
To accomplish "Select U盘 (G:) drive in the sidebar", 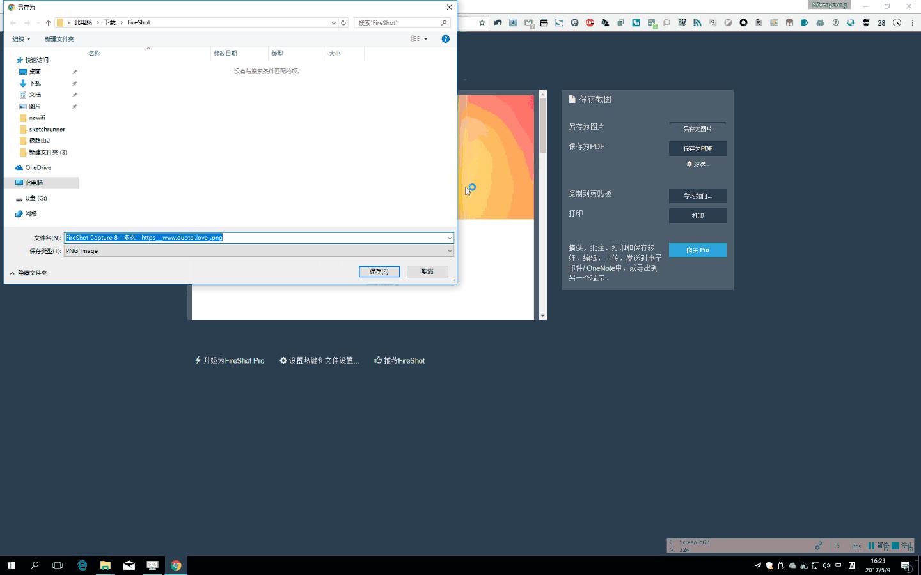I will [x=36, y=198].
